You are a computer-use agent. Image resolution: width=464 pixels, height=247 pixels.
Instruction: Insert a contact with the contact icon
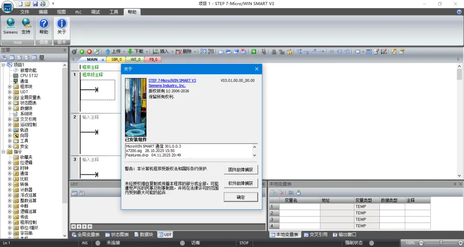point(332,51)
